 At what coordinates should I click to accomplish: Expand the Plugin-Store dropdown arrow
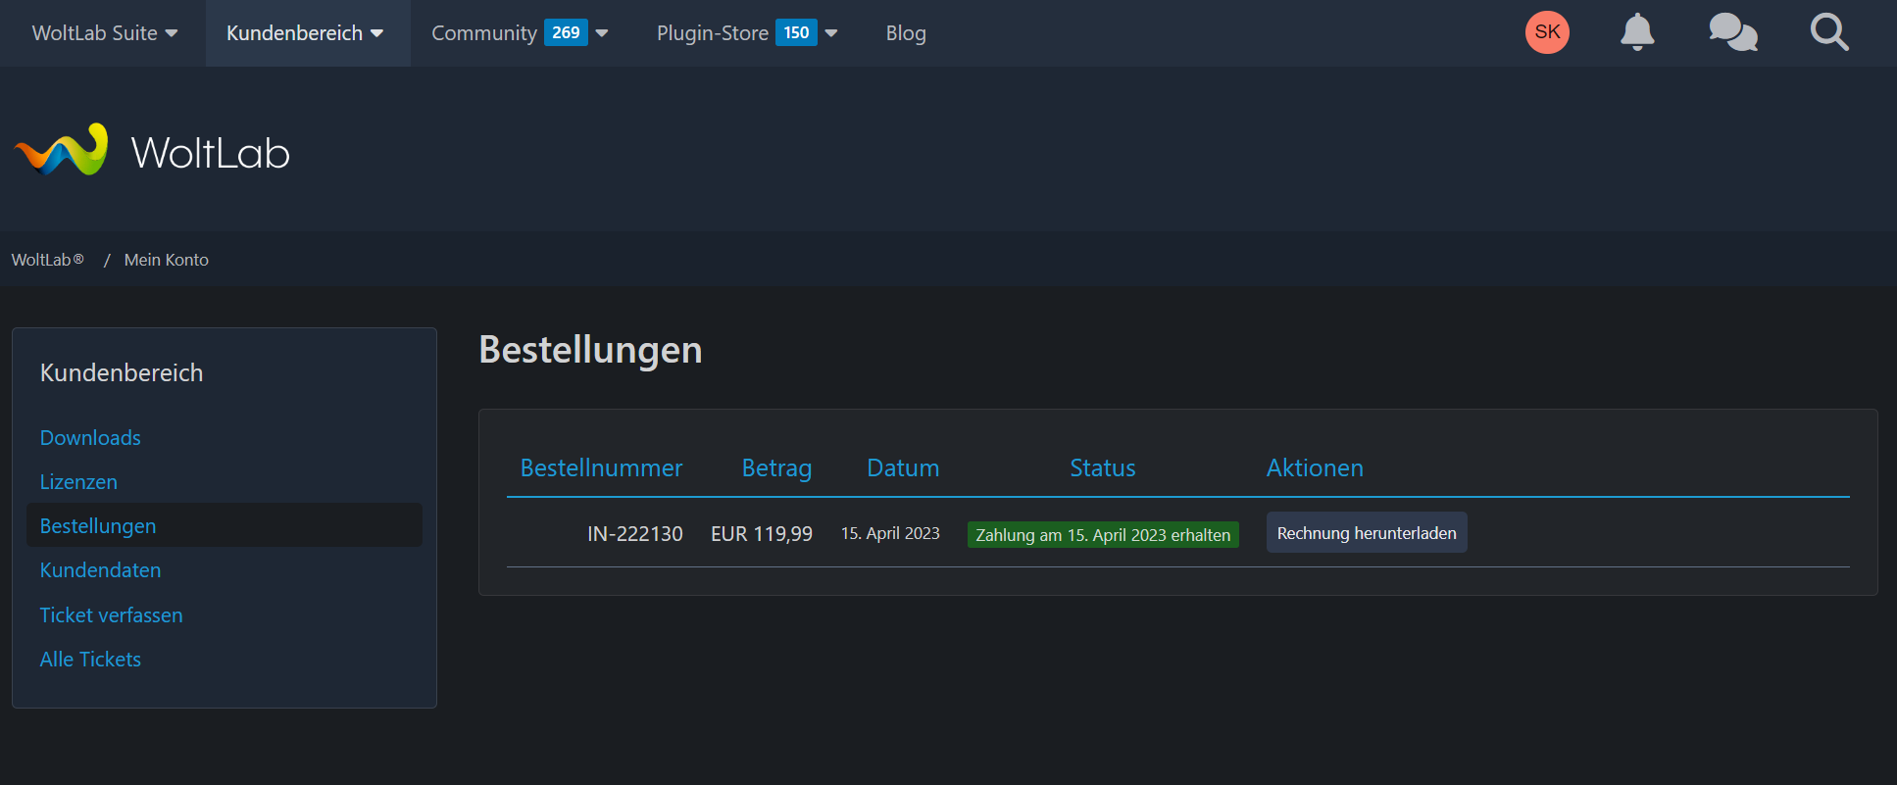click(x=831, y=33)
